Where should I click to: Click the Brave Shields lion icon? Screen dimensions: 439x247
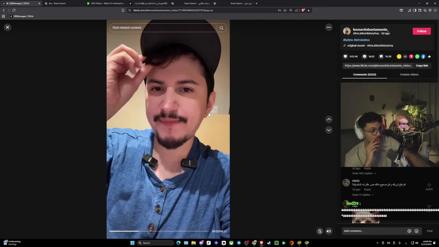click(303, 10)
